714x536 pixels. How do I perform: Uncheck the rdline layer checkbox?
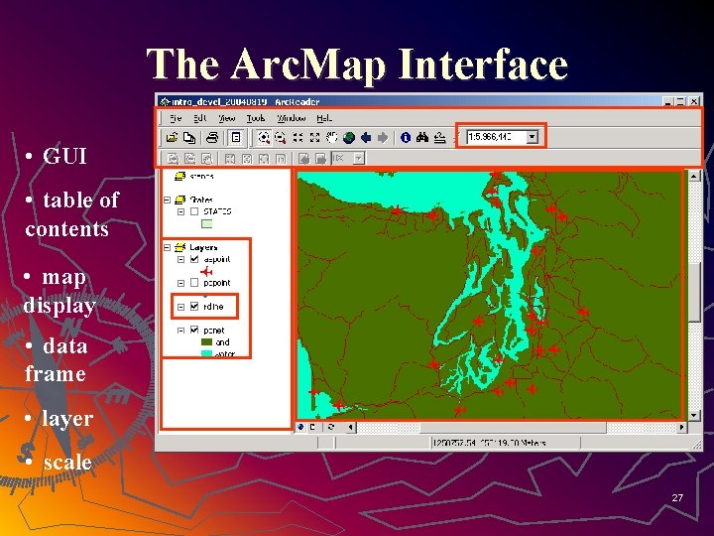(194, 307)
